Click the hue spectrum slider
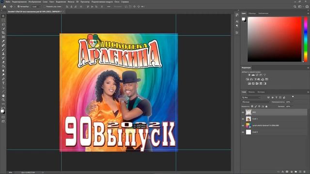Viewport: 310px width, 174px height. pos(306,39)
